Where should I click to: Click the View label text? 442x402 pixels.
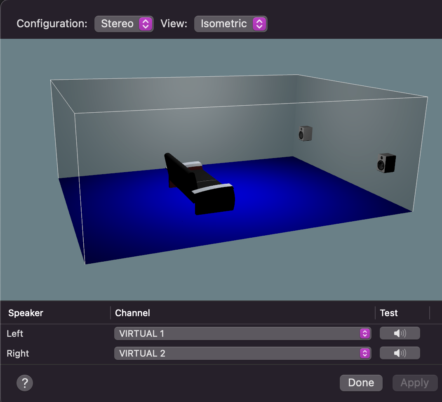(174, 24)
